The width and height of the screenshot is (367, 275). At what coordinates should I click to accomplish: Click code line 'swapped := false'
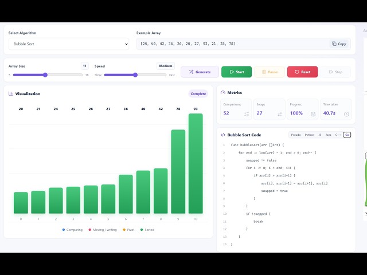tap(261, 160)
